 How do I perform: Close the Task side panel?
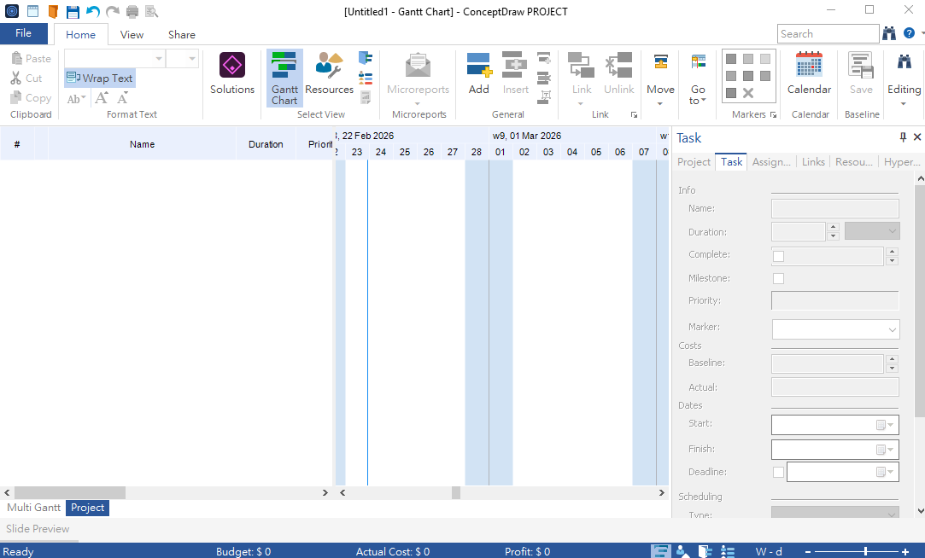coord(917,137)
